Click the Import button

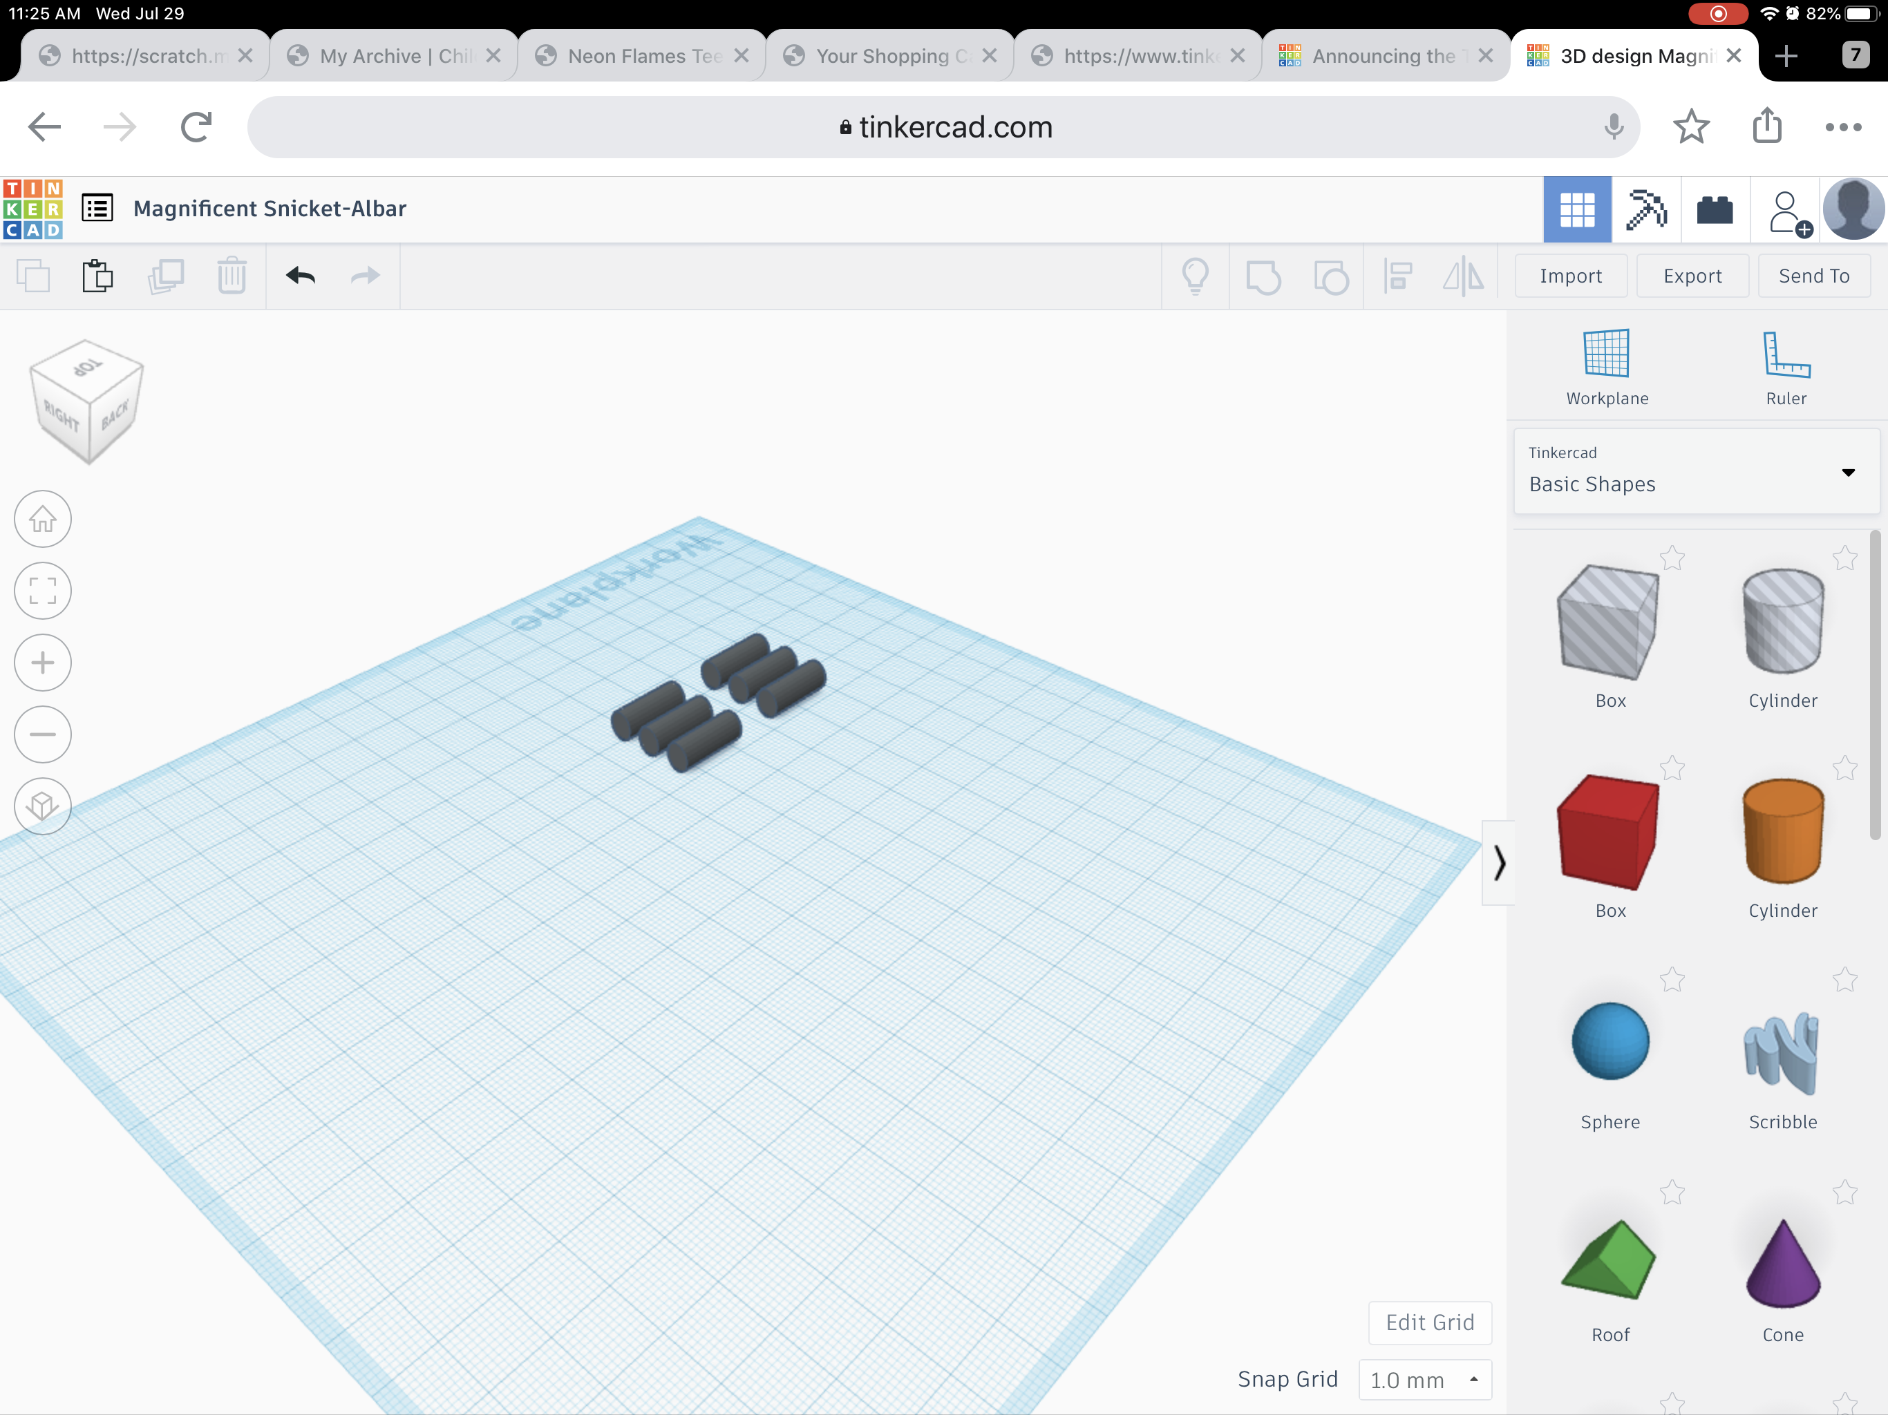click(x=1571, y=276)
